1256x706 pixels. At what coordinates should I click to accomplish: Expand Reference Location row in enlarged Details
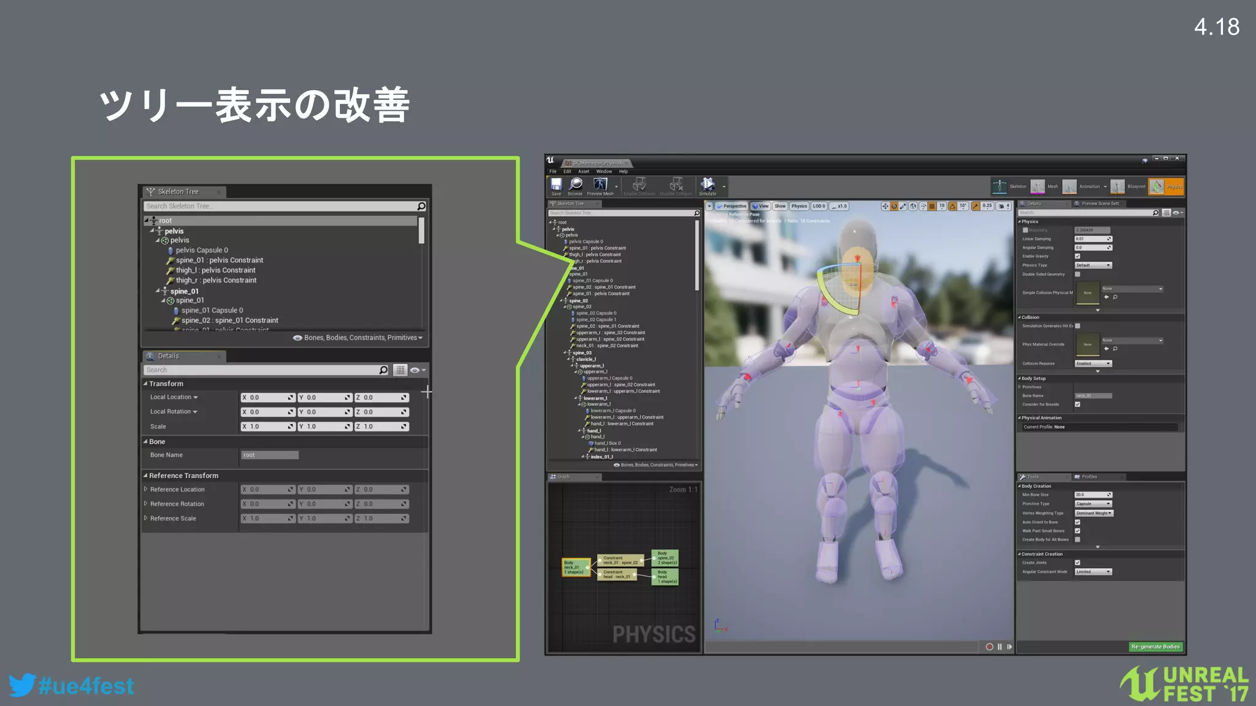pos(145,489)
